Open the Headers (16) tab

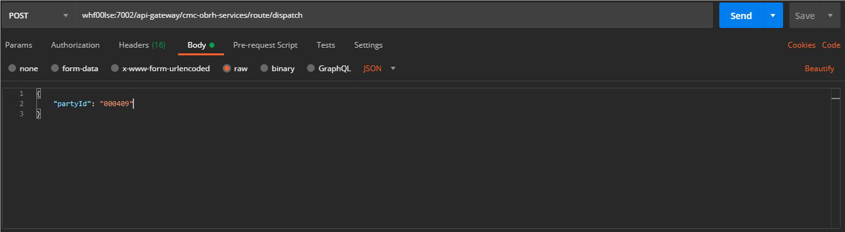pyautogui.click(x=142, y=45)
